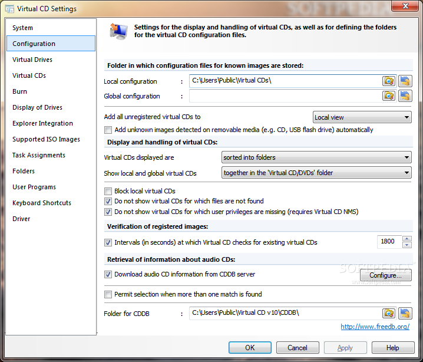Browse for Global configuration folder icon
The height and width of the screenshot is (362, 423).
coord(389,96)
